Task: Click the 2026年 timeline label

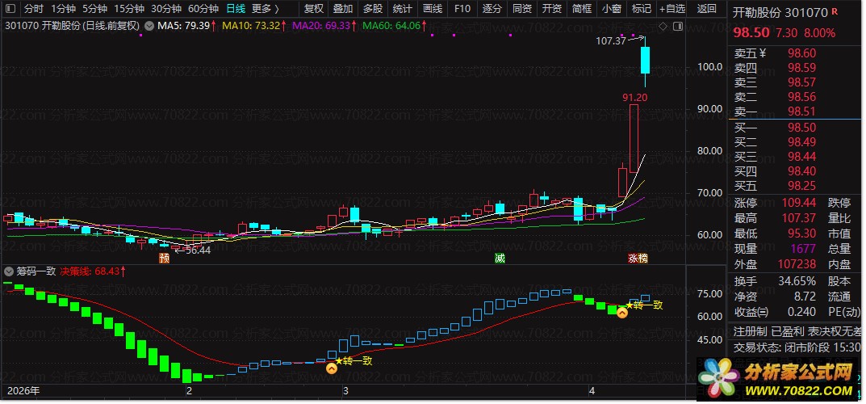Action: click(23, 391)
